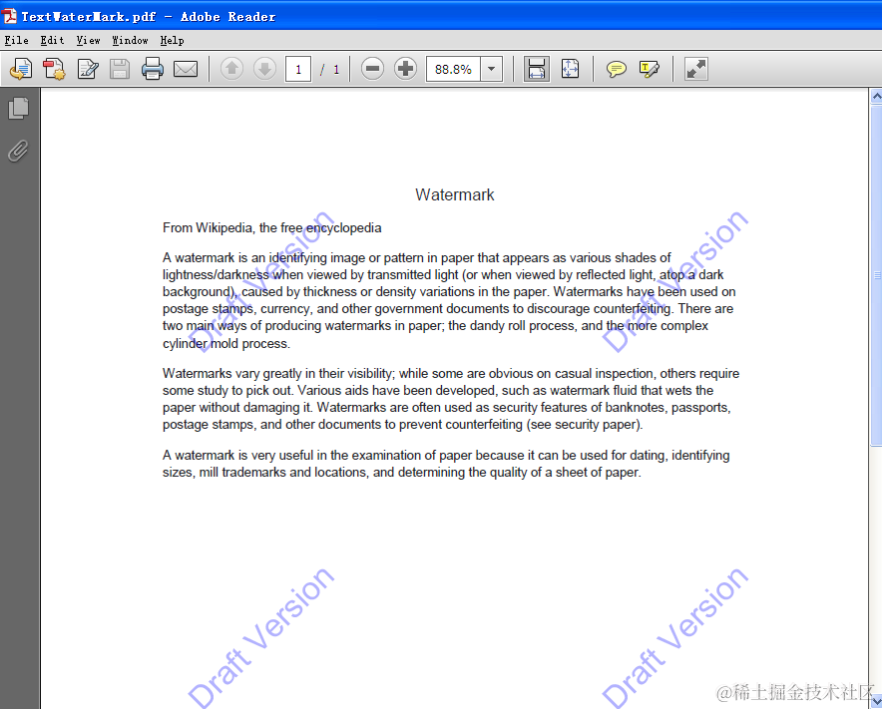The image size is (882, 709).
Task: Open the Window menu
Action: point(130,41)
